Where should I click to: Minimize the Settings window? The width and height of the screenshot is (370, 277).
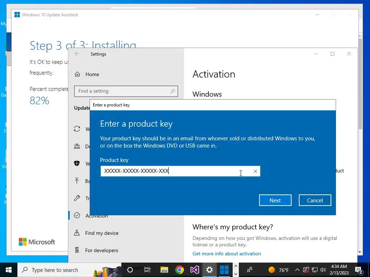tap(316, 54)
